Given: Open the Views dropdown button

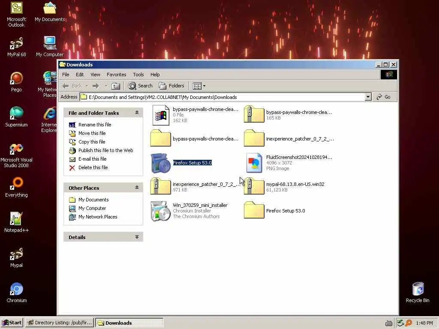Looking at the screenshot, I should [x=199, y=86].
